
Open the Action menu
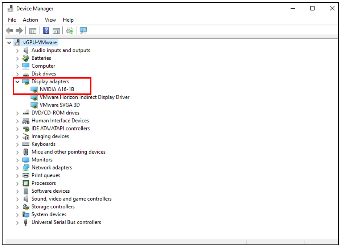point(30,20)
